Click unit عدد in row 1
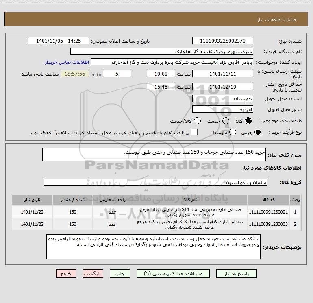This screenshot has width=313, height=303. pos(113,212)
